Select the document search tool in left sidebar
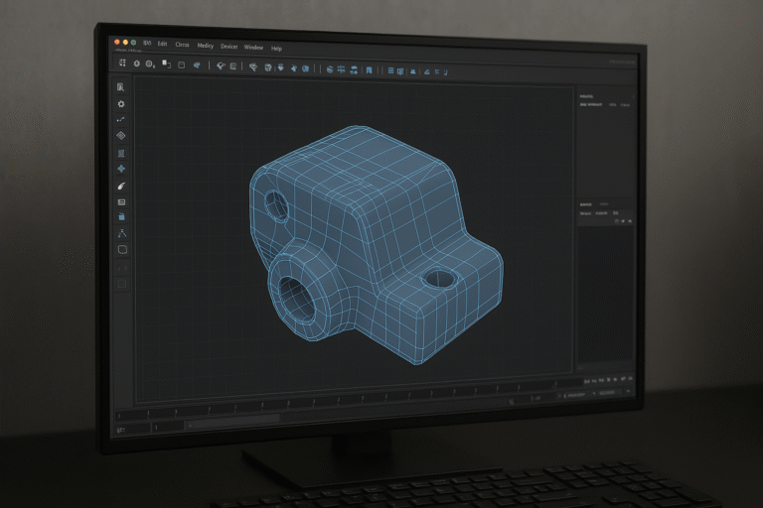Viewport: 763px width, 508px height. (x=120, y=87)
